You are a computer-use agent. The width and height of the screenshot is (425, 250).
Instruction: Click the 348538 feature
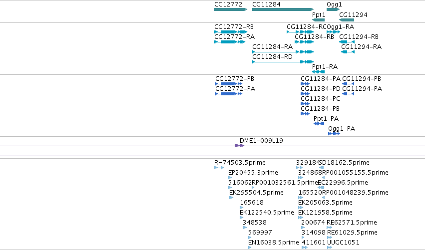click(x=245, y=228)
